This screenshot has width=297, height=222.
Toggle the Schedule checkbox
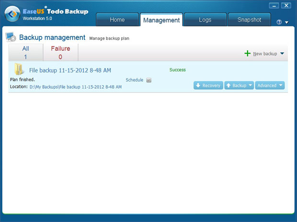(148, 80)
